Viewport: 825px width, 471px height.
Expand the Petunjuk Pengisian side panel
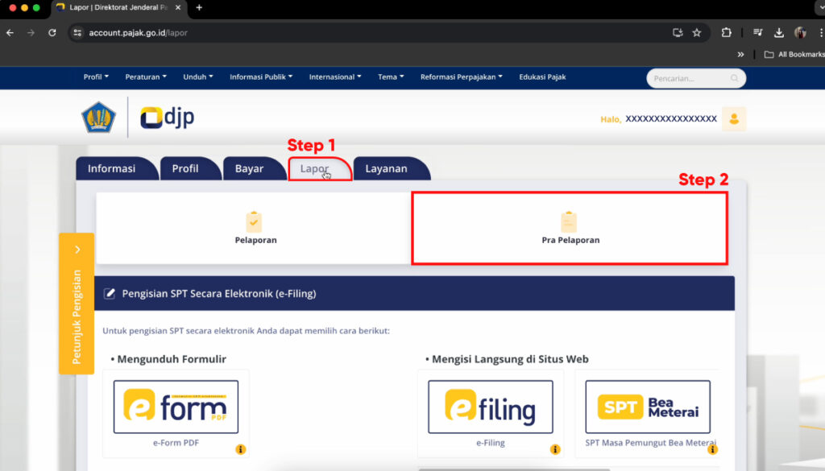77,303
